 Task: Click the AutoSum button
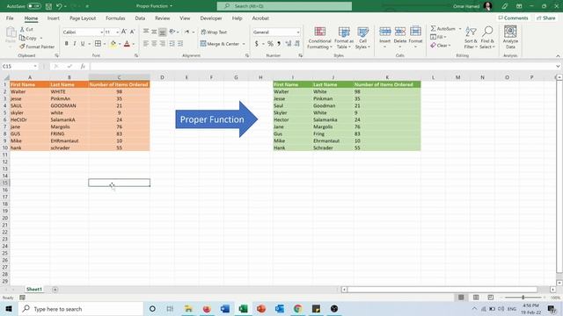tap(443, 28)
